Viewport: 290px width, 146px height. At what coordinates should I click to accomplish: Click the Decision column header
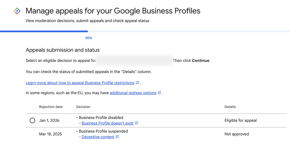pyautogui.click(x=83, y=107)
